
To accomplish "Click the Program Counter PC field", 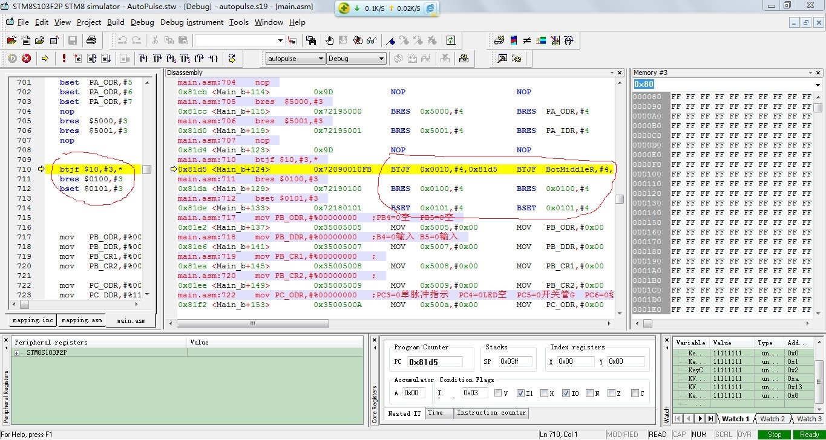I will point(434,361).
